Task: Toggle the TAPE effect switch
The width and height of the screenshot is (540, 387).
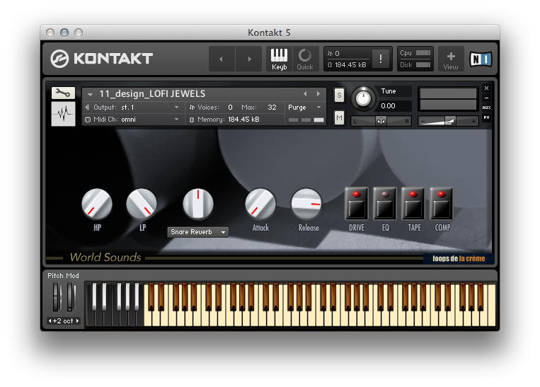Action: tap(413, 204)
